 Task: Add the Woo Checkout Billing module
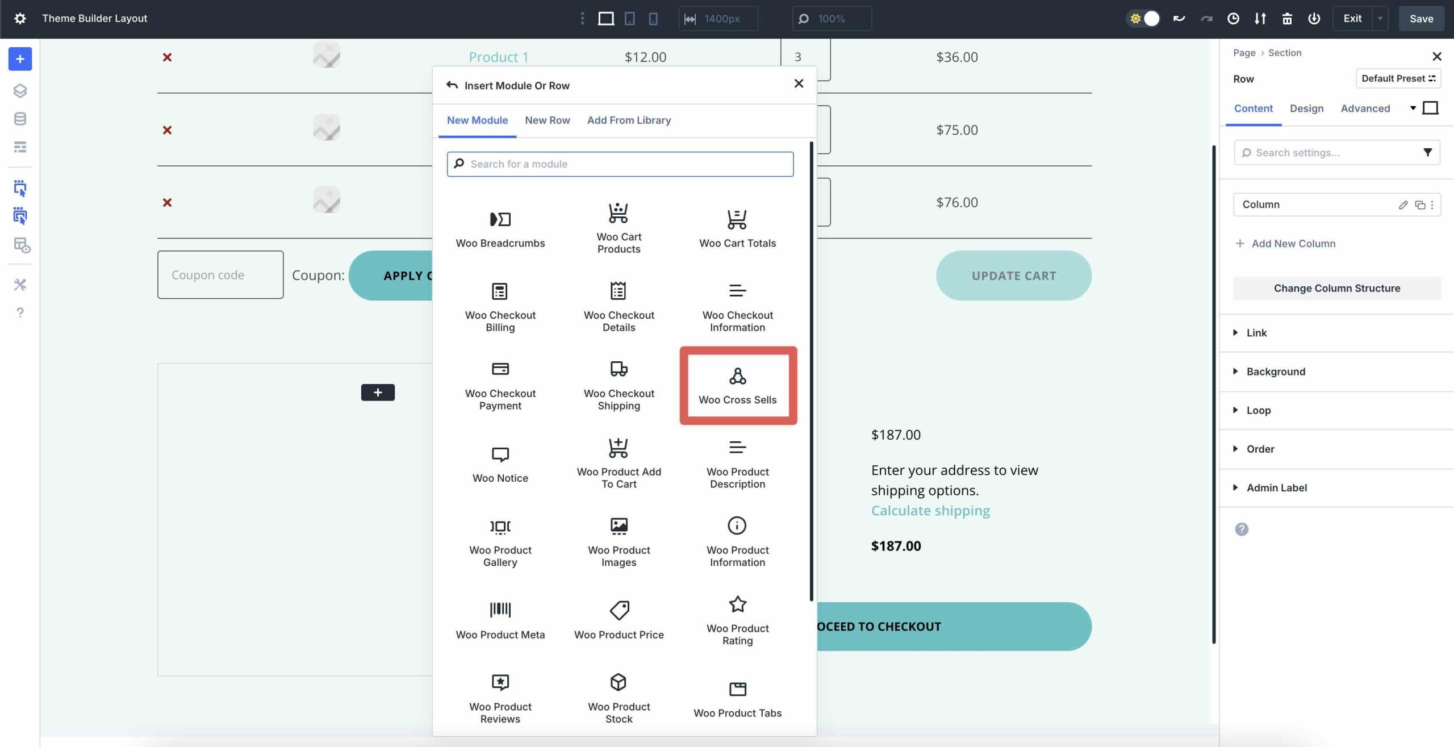[500, 307]
